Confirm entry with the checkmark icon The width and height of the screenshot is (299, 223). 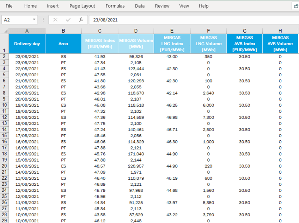[x=68, y=20]
